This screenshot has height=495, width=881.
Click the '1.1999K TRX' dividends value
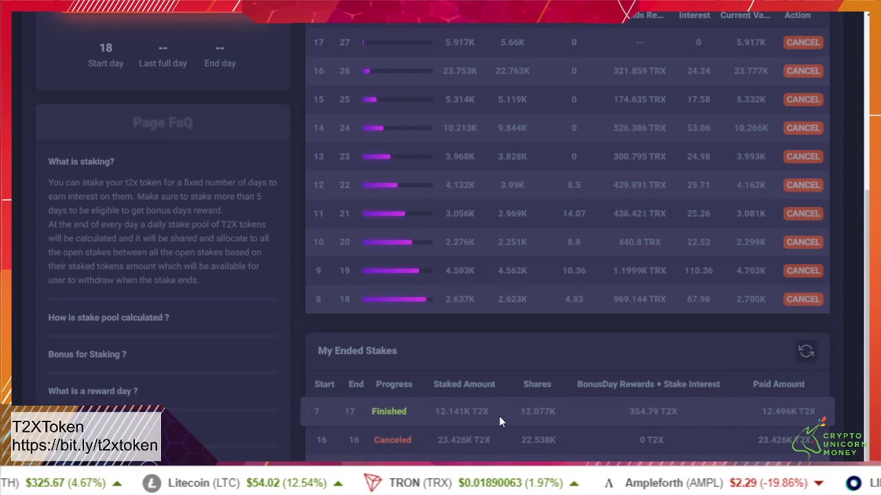[639, 271]
